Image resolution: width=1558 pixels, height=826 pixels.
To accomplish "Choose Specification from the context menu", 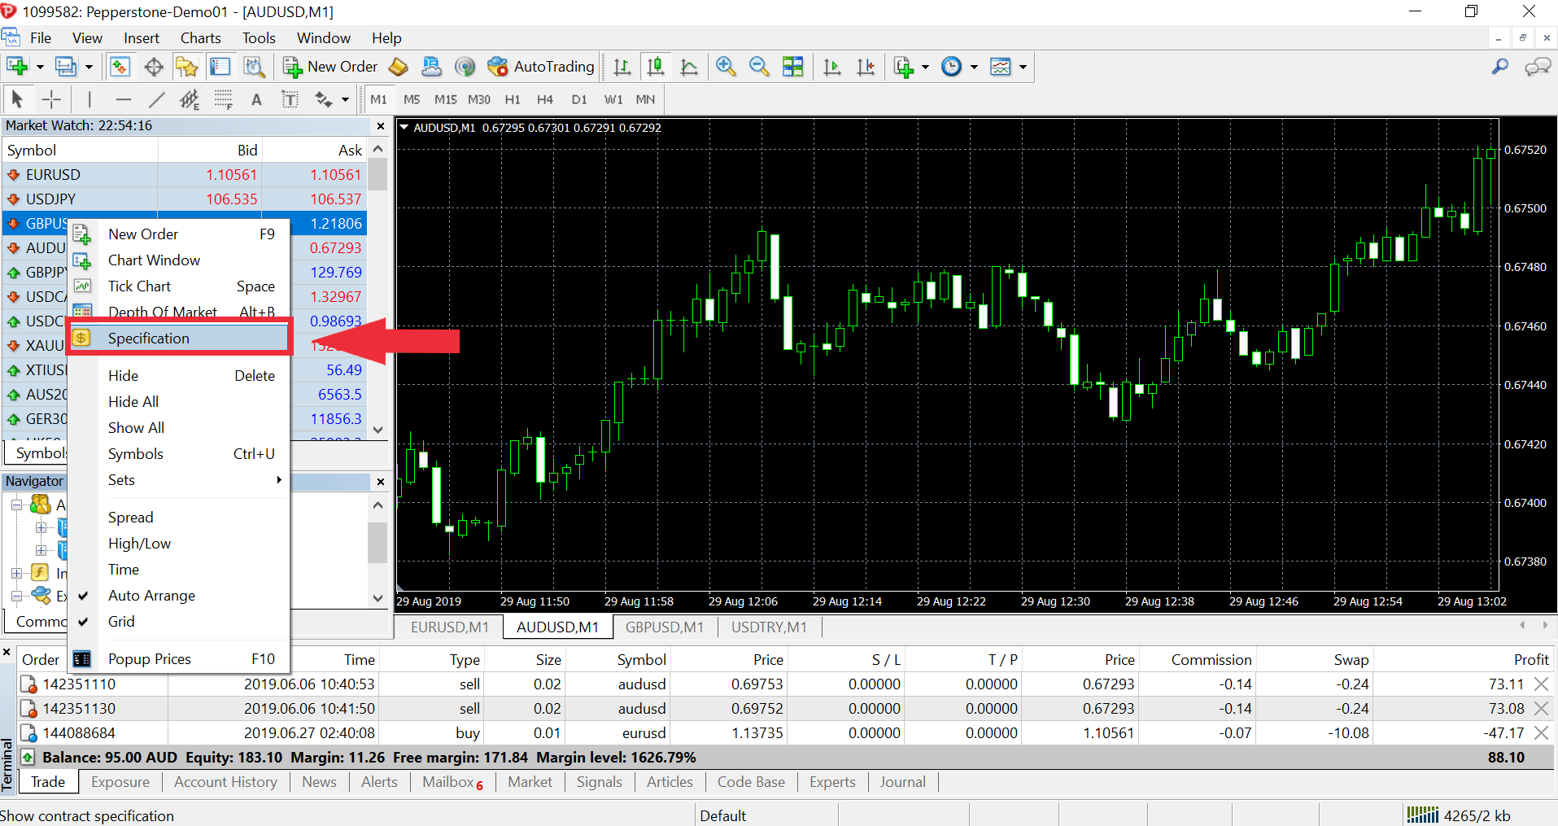I will coord(179,338).
